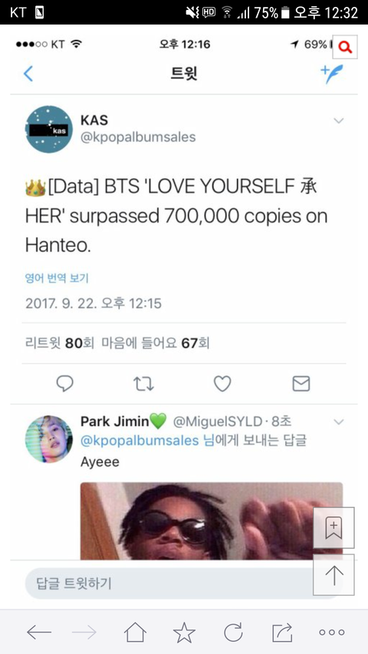The width and height of the screenshot is (368, 654).
Task: Open KAS profile avatar
Action: point(49,130)
